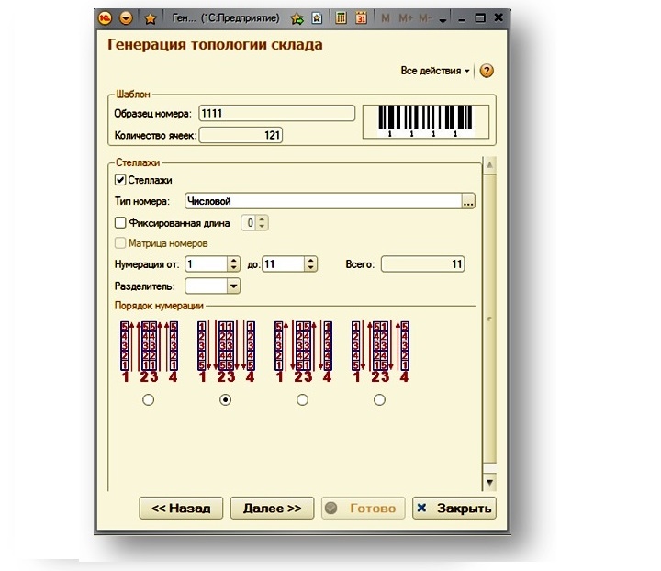
Task: Decrease the до numbering value
Action: point(310,268)
